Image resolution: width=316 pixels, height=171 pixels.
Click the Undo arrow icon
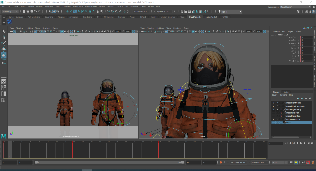pyautogui.click(x=35, y=11)
